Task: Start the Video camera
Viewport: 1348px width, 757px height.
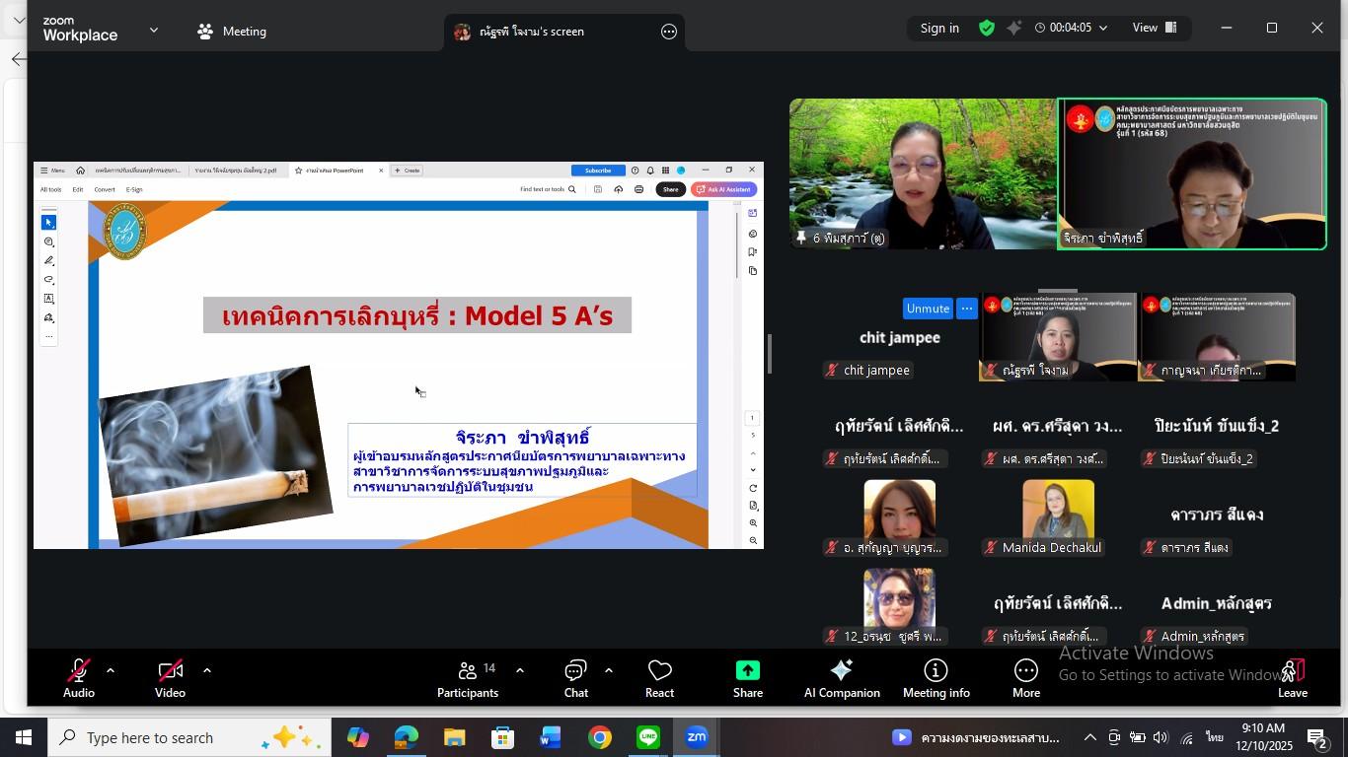Action: pos(170,679)
